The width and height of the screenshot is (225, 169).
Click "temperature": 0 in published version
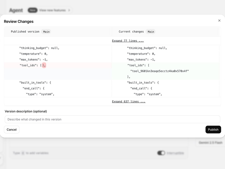click(33, 54)
